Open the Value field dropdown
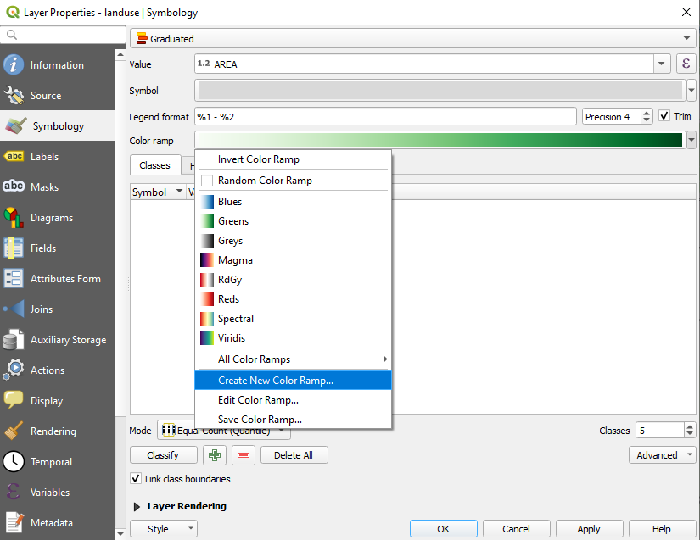The image size is (700, 540). (663, 64)
